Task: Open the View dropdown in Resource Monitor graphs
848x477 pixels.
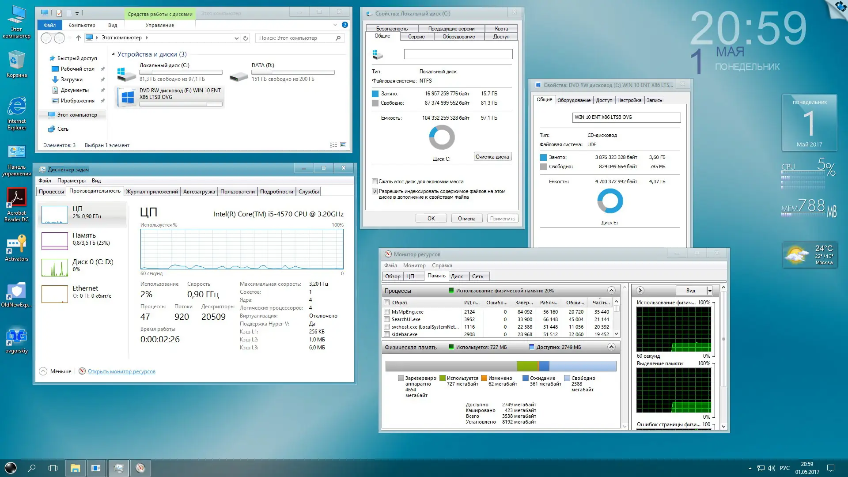Action: point(710,290)
